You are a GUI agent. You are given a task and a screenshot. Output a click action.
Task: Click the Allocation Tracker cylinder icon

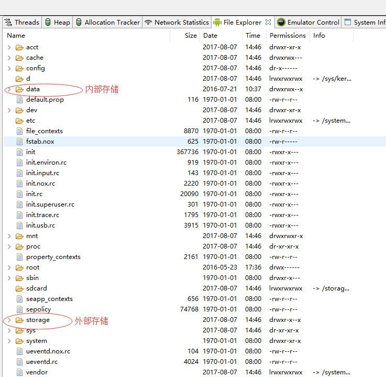click(x=79, y=22)
